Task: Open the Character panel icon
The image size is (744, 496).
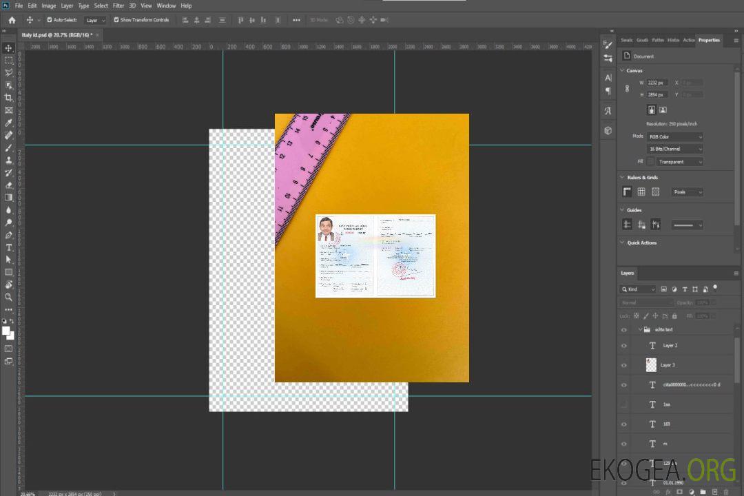Action: click(x=608, y=78)
